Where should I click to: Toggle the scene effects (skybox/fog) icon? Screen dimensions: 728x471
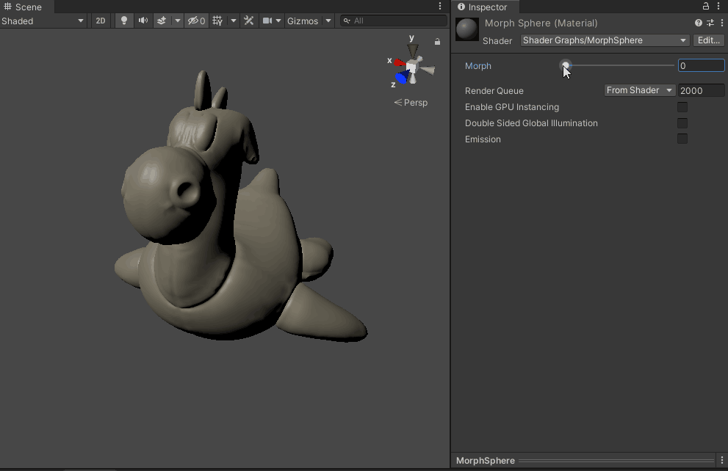162,21
